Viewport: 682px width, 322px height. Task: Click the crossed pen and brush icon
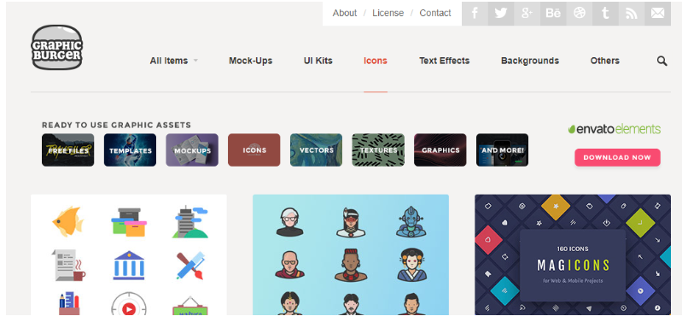point(190,265)
